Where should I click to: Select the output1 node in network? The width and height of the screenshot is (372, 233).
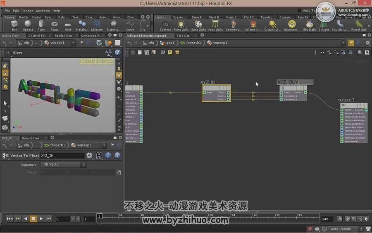[x=354, y=123]
